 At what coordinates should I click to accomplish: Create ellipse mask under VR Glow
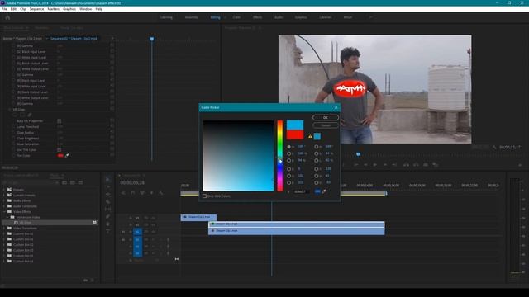point(15,115)
